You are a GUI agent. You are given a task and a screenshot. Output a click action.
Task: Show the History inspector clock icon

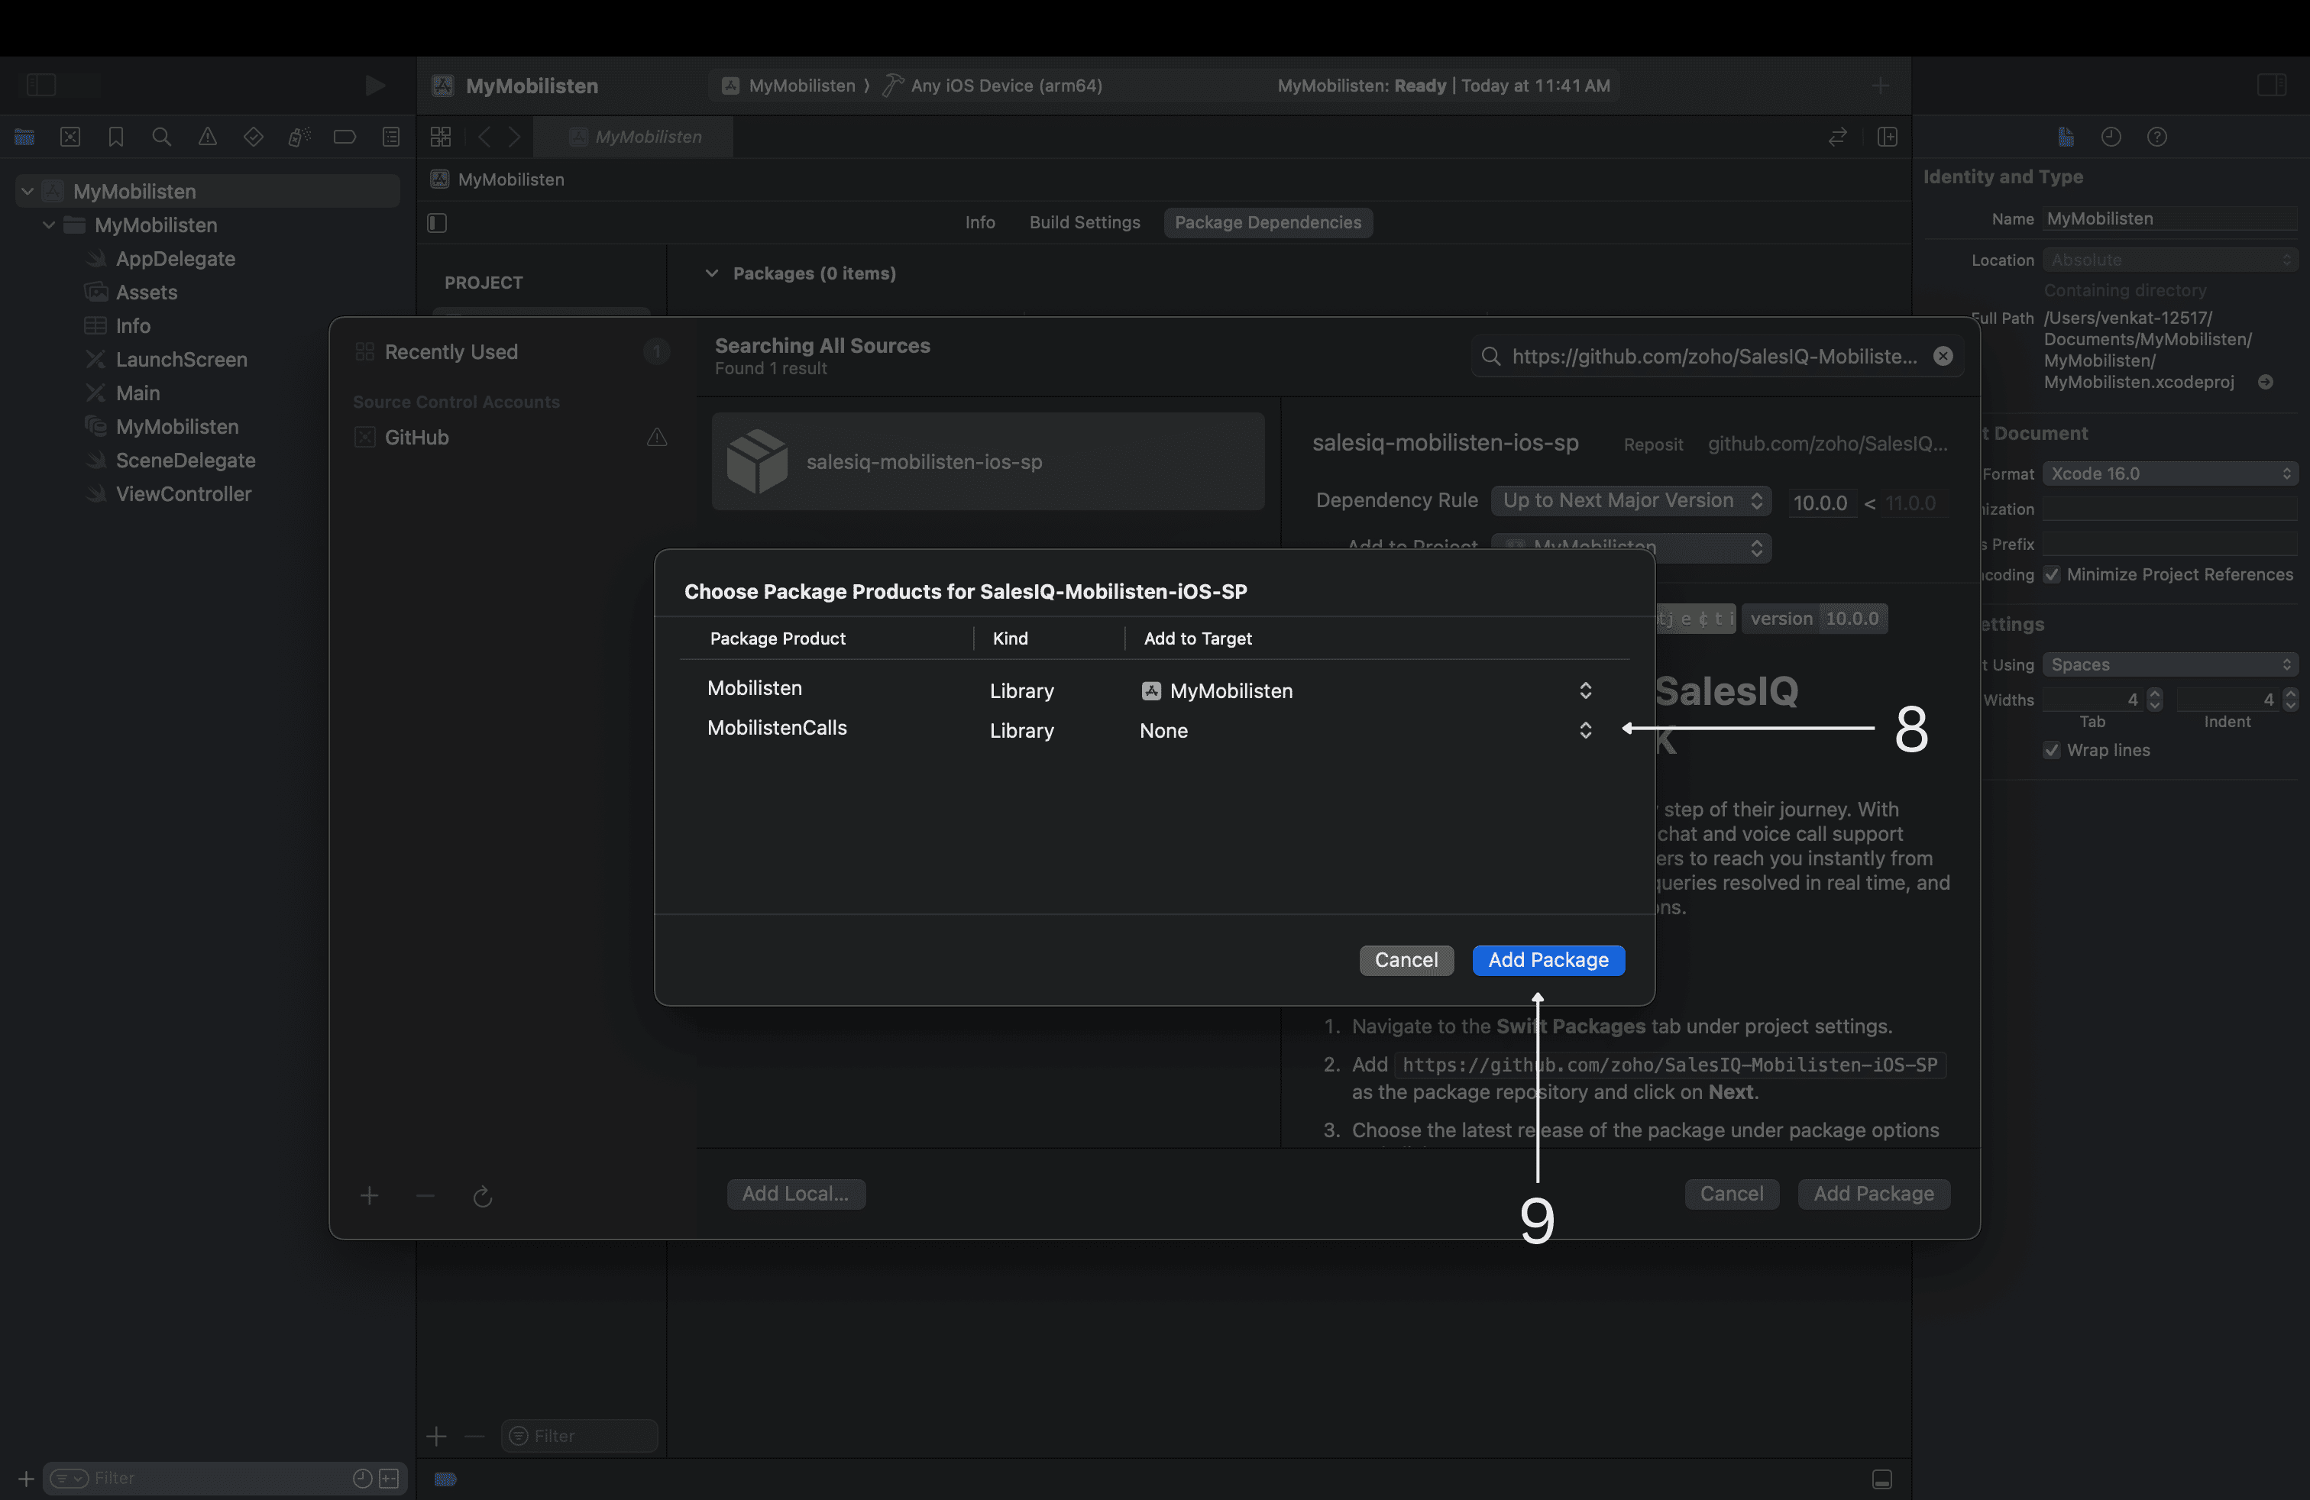(2111, 137)
